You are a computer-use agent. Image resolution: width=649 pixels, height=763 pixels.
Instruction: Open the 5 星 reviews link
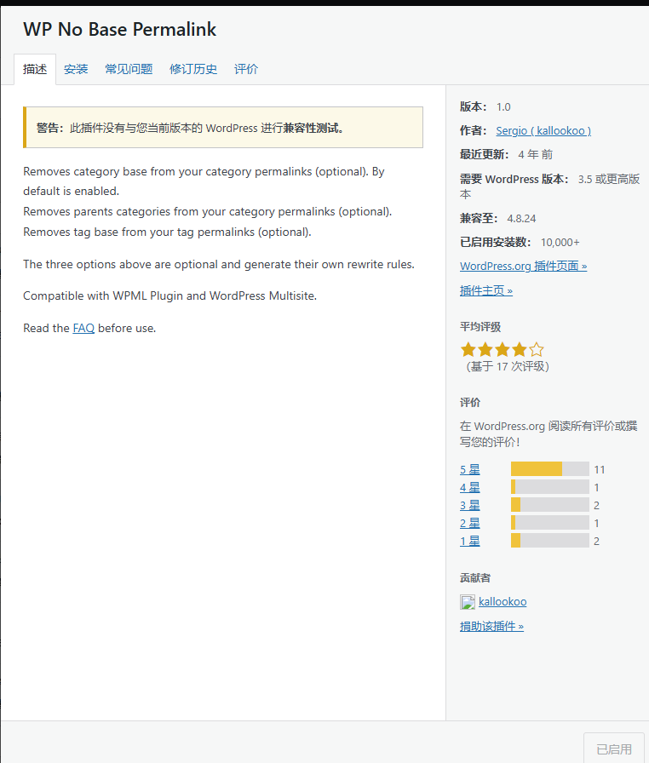coord(470,469)
